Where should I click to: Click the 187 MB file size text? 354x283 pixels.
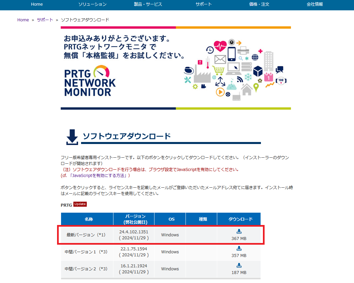[239, 272]
